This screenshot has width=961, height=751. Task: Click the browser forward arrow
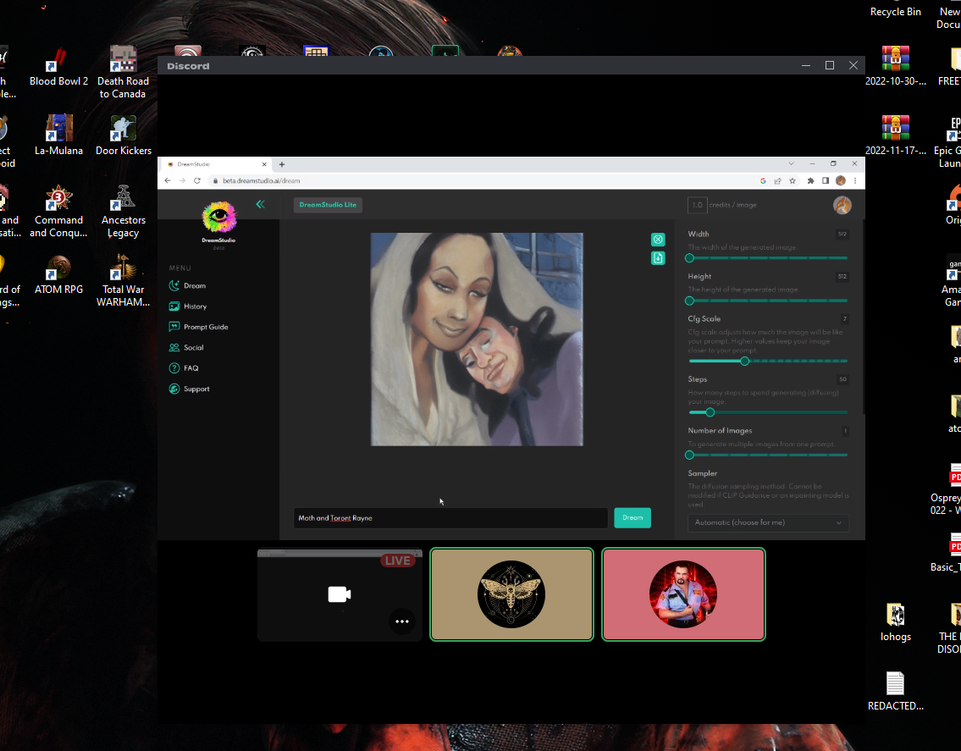pyautogui.click(x=182, y=181)
